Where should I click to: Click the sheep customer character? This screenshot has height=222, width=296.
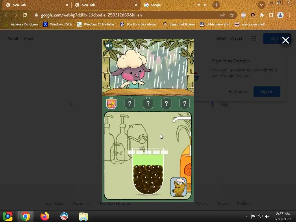tap(132, 70)
